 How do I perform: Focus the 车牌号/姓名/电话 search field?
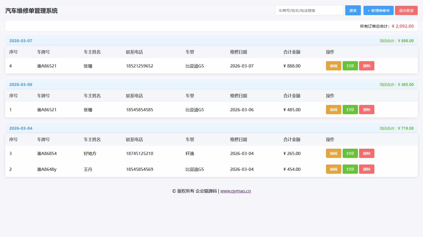[x=309, y=11]
